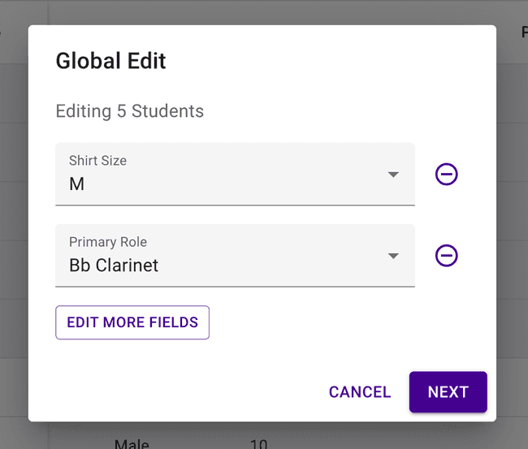Remove the Shirt Size field
This screenshot has height=449, width=528.
pyautogui.click(x=446, y=174)
